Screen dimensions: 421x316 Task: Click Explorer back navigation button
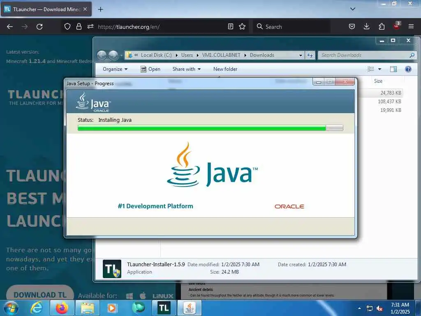[x=102, y=55]
